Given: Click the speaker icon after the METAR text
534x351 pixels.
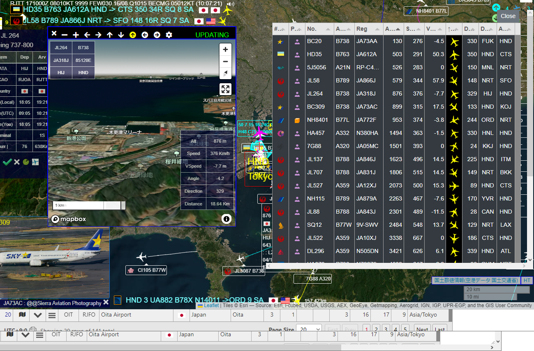Looking at the screenshot, I should coord(231,4).
